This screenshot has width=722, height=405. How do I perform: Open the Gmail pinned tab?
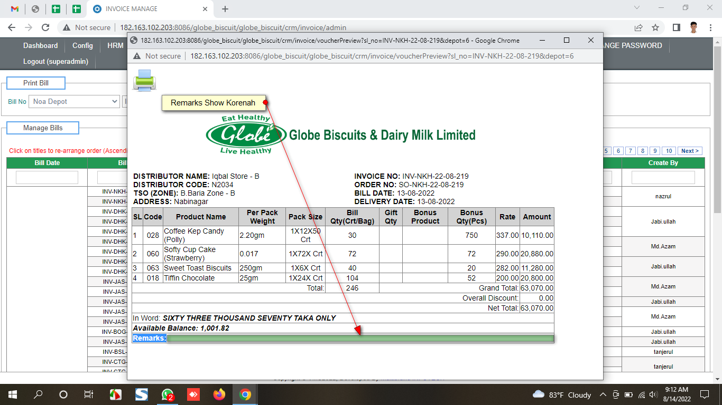15,9
